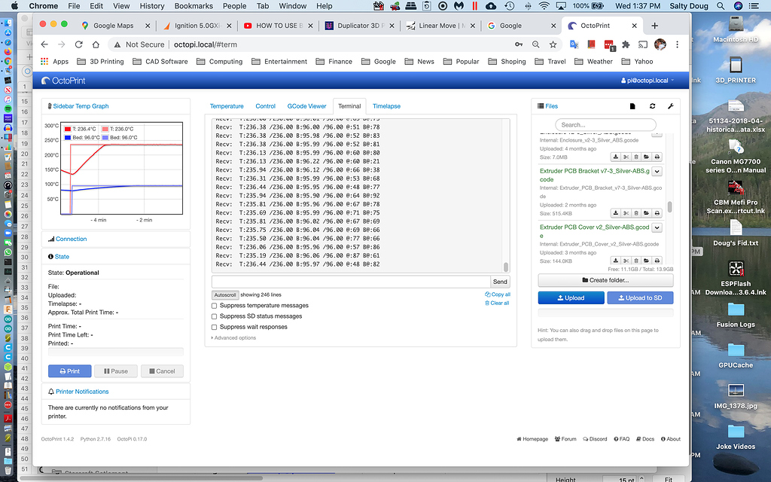Click the create file icon in Files header

click(632, 106)
